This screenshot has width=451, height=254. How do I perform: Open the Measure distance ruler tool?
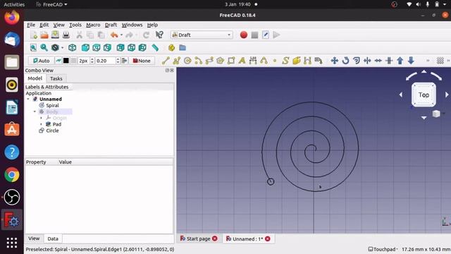(x=155, y=48)
